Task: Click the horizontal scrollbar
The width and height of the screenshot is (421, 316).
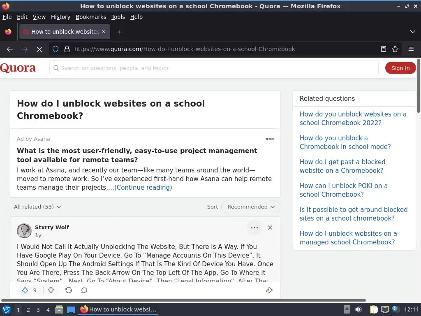Action: pyautogui.click(x=184, y=300)
